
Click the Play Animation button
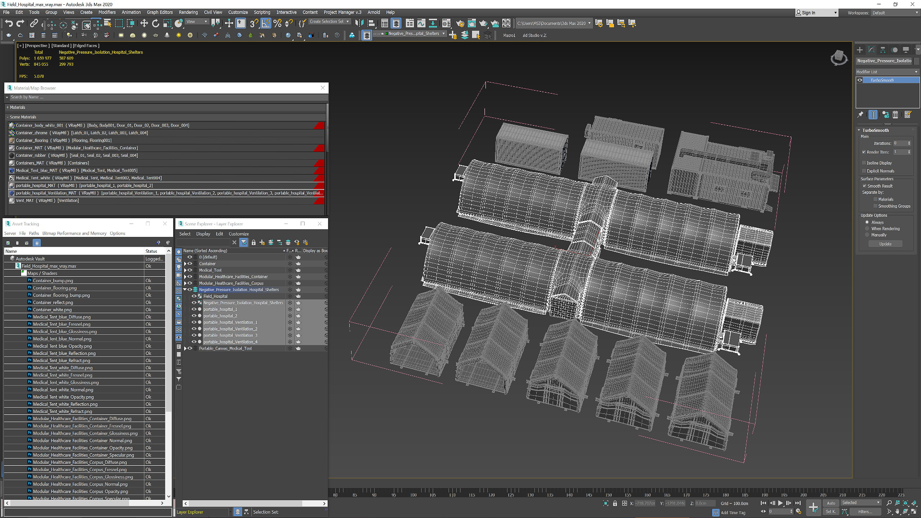[780, 503]
